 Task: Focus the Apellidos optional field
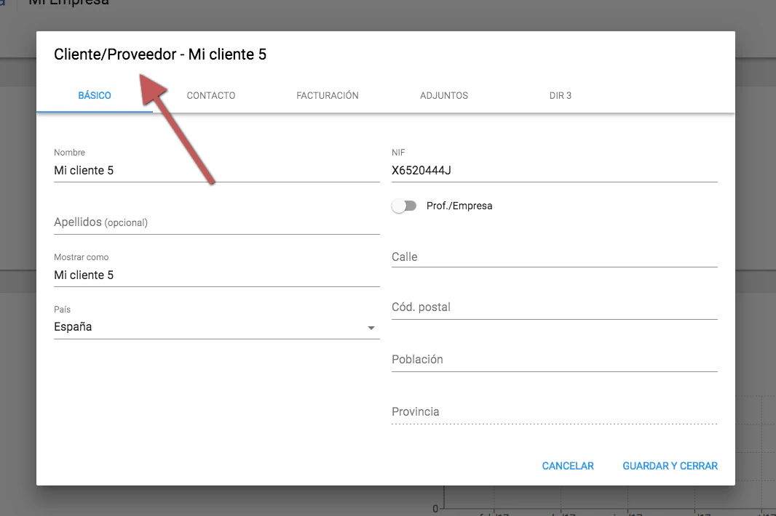click(216, 222)
